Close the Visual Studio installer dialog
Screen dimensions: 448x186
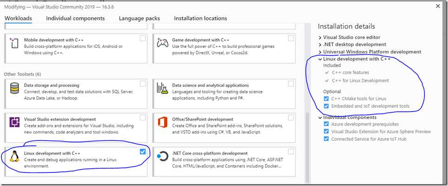[x=438, y=6]
